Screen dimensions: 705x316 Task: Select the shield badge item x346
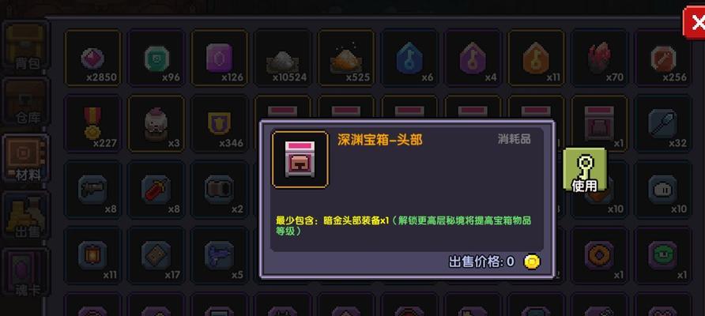click(220, 123)
